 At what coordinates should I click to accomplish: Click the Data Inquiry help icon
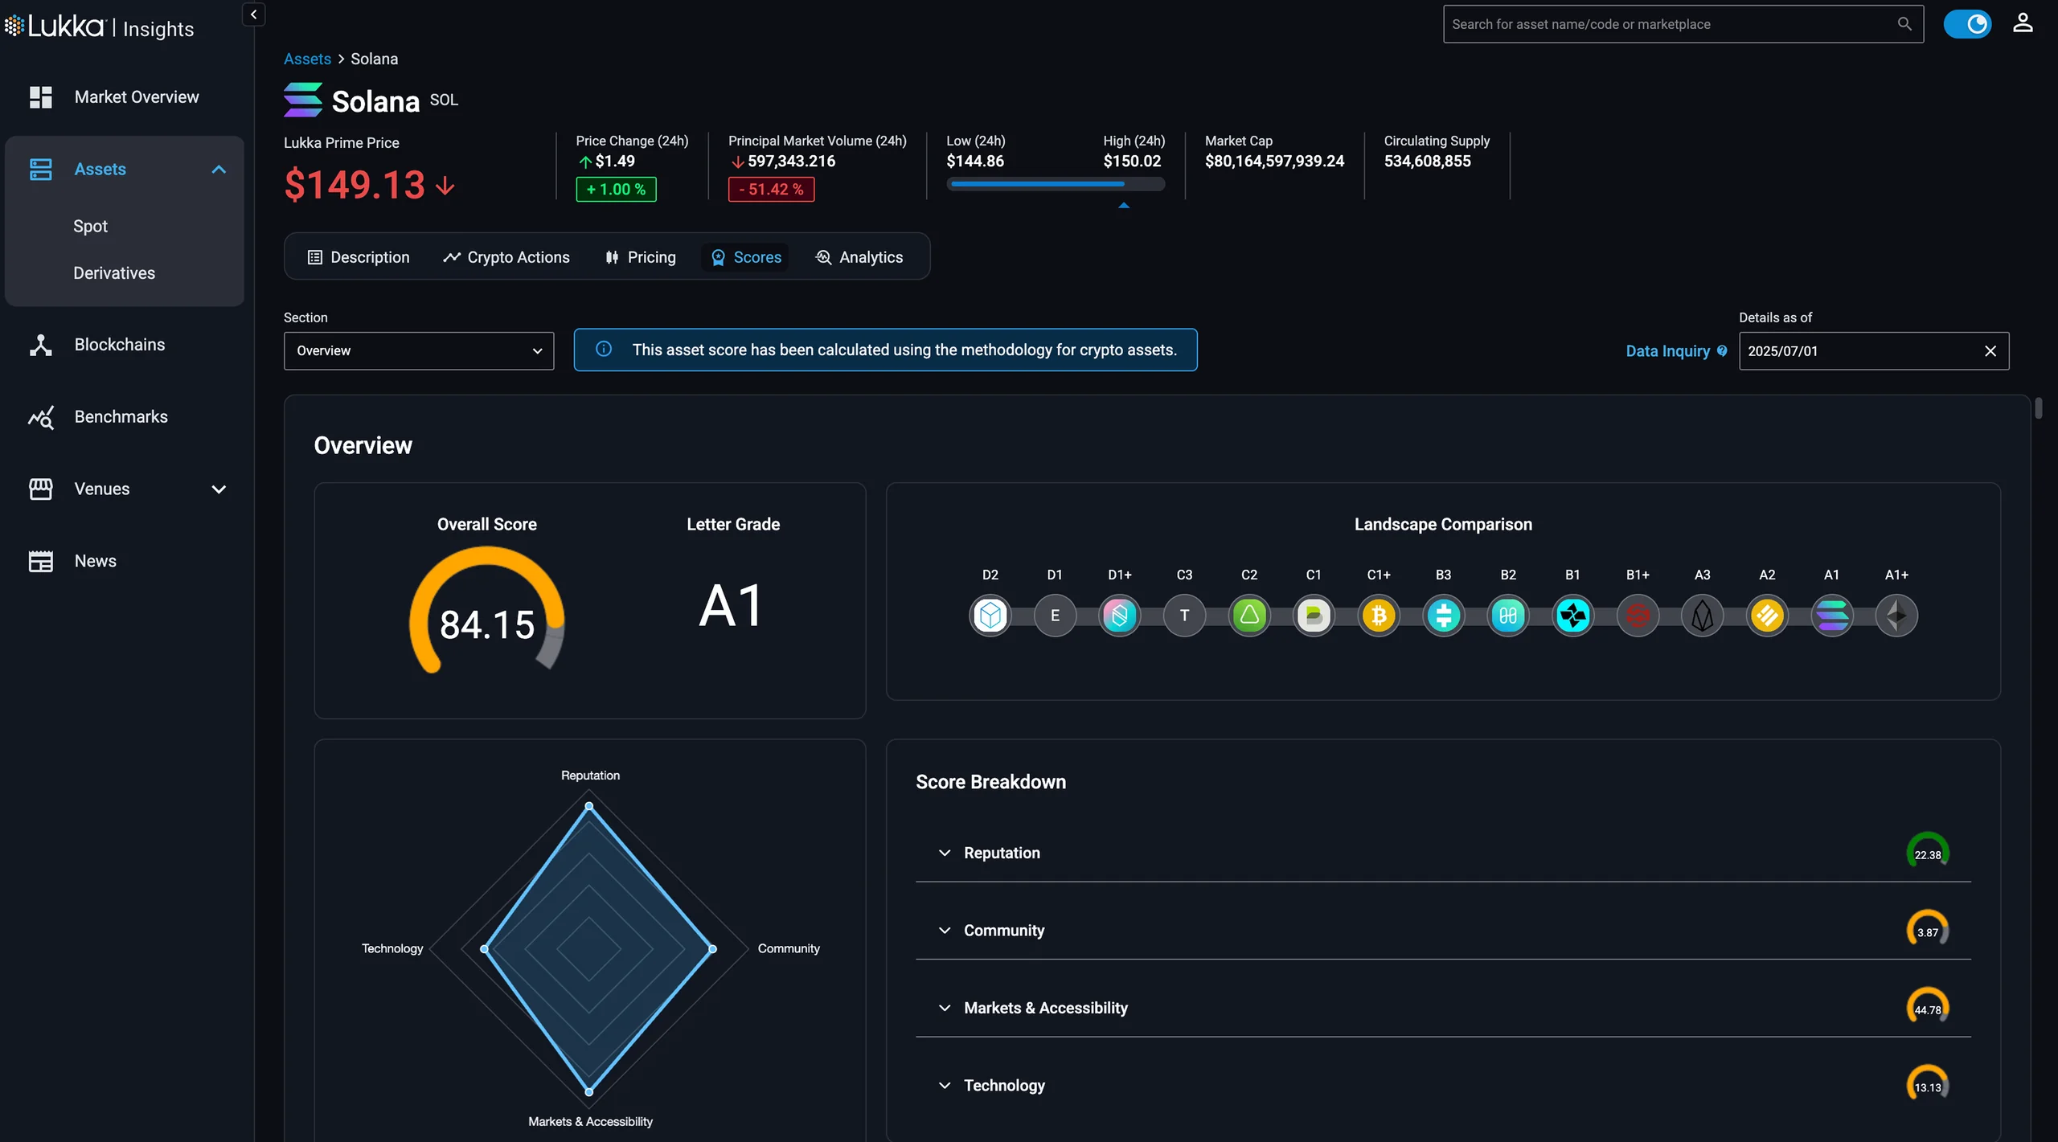(x=1722, y=350)
